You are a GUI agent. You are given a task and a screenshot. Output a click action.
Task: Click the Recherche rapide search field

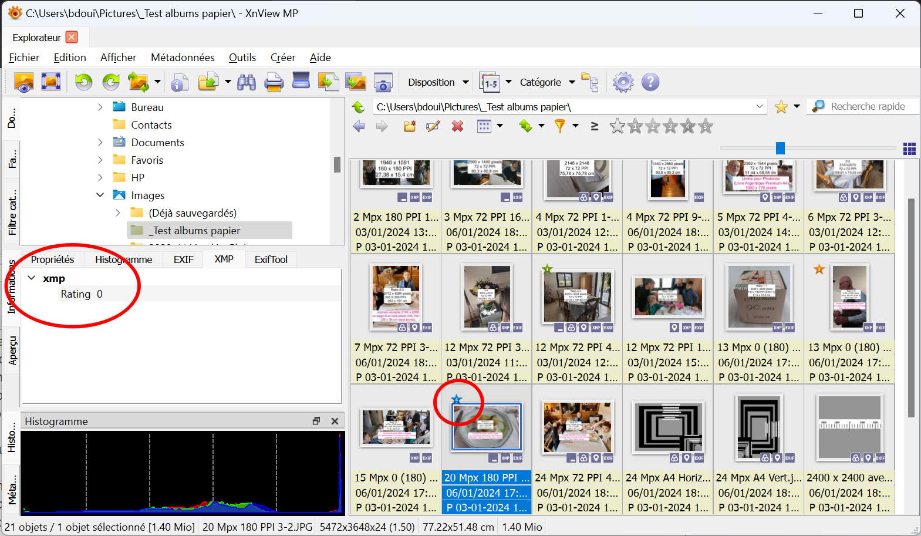(868, 106)
